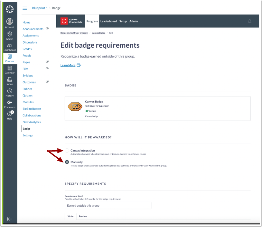
Task: Open the Outcomes course link
Action: (x=29, y=82)
